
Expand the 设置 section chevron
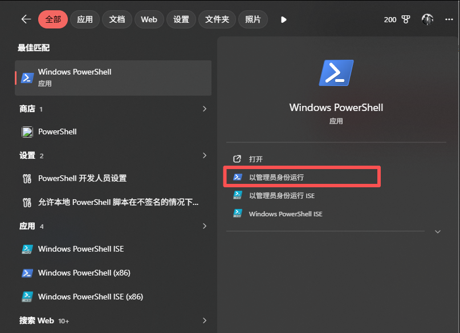pyautogui.click(x=205, y=155)
